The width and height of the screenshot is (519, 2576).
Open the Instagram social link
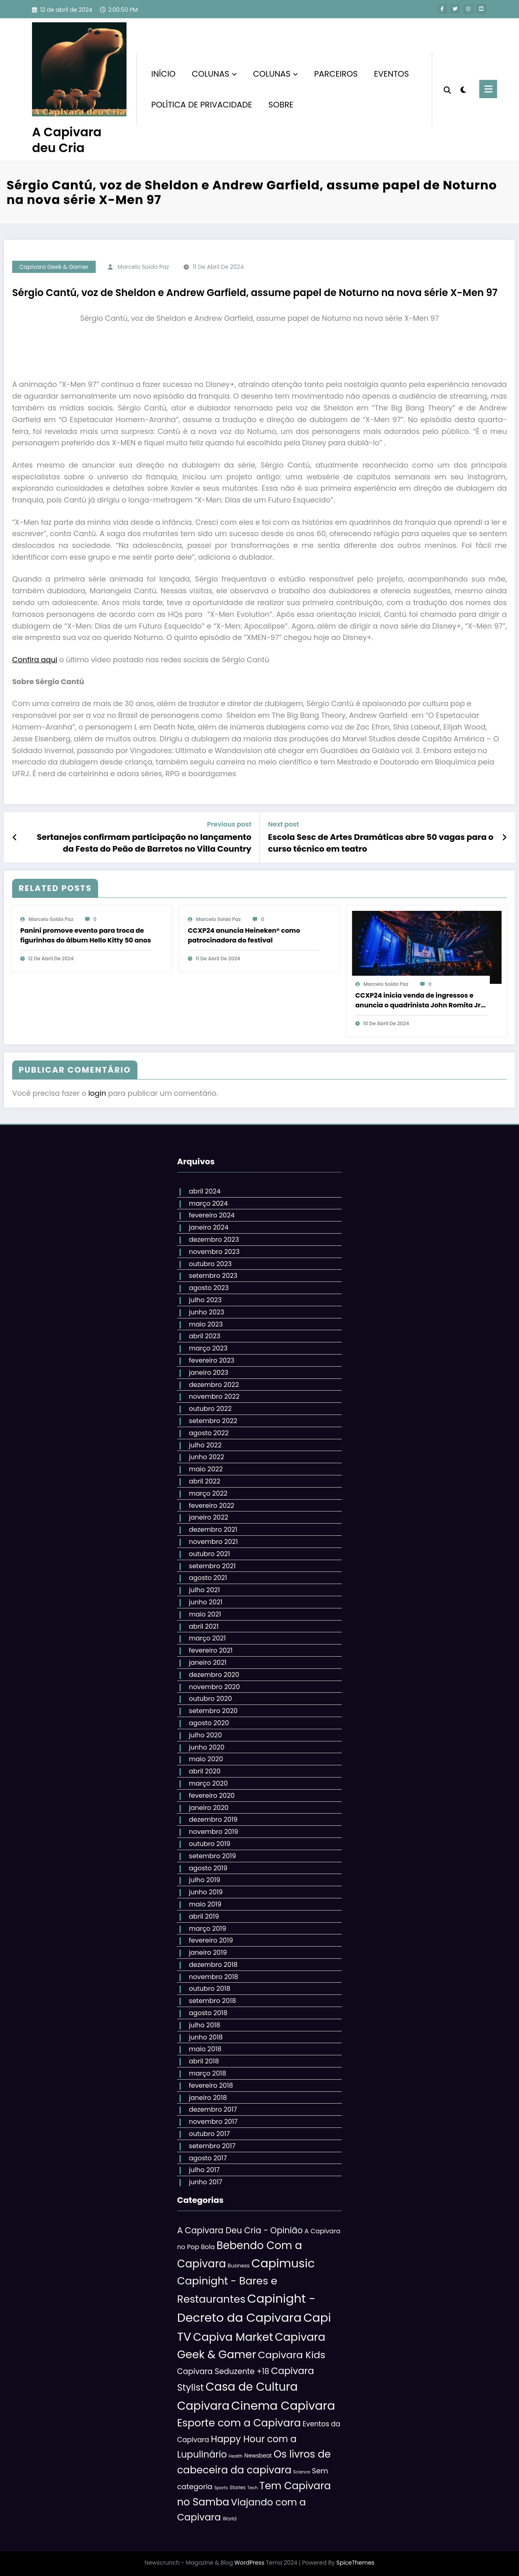[468, 9]
